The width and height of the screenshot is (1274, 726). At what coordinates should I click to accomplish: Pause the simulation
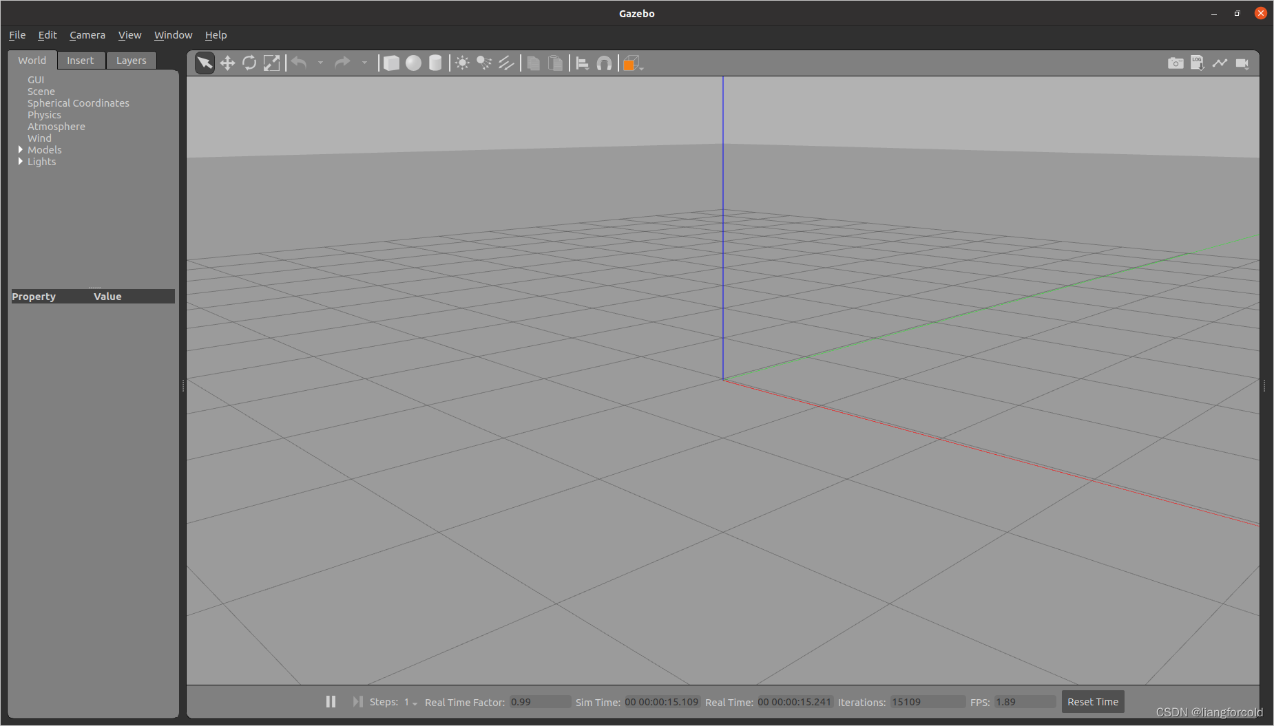(331, 701)
